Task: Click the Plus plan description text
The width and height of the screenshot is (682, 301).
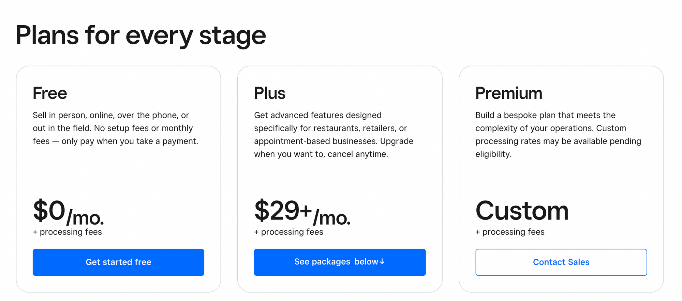Action: tap(333, 134)
